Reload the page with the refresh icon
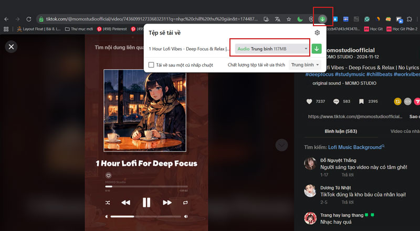 pos(29,19)
